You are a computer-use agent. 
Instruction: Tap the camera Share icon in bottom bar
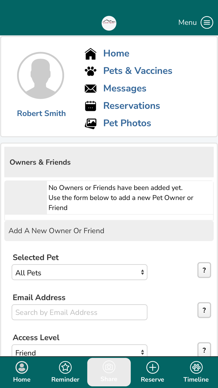pos(109,367)
